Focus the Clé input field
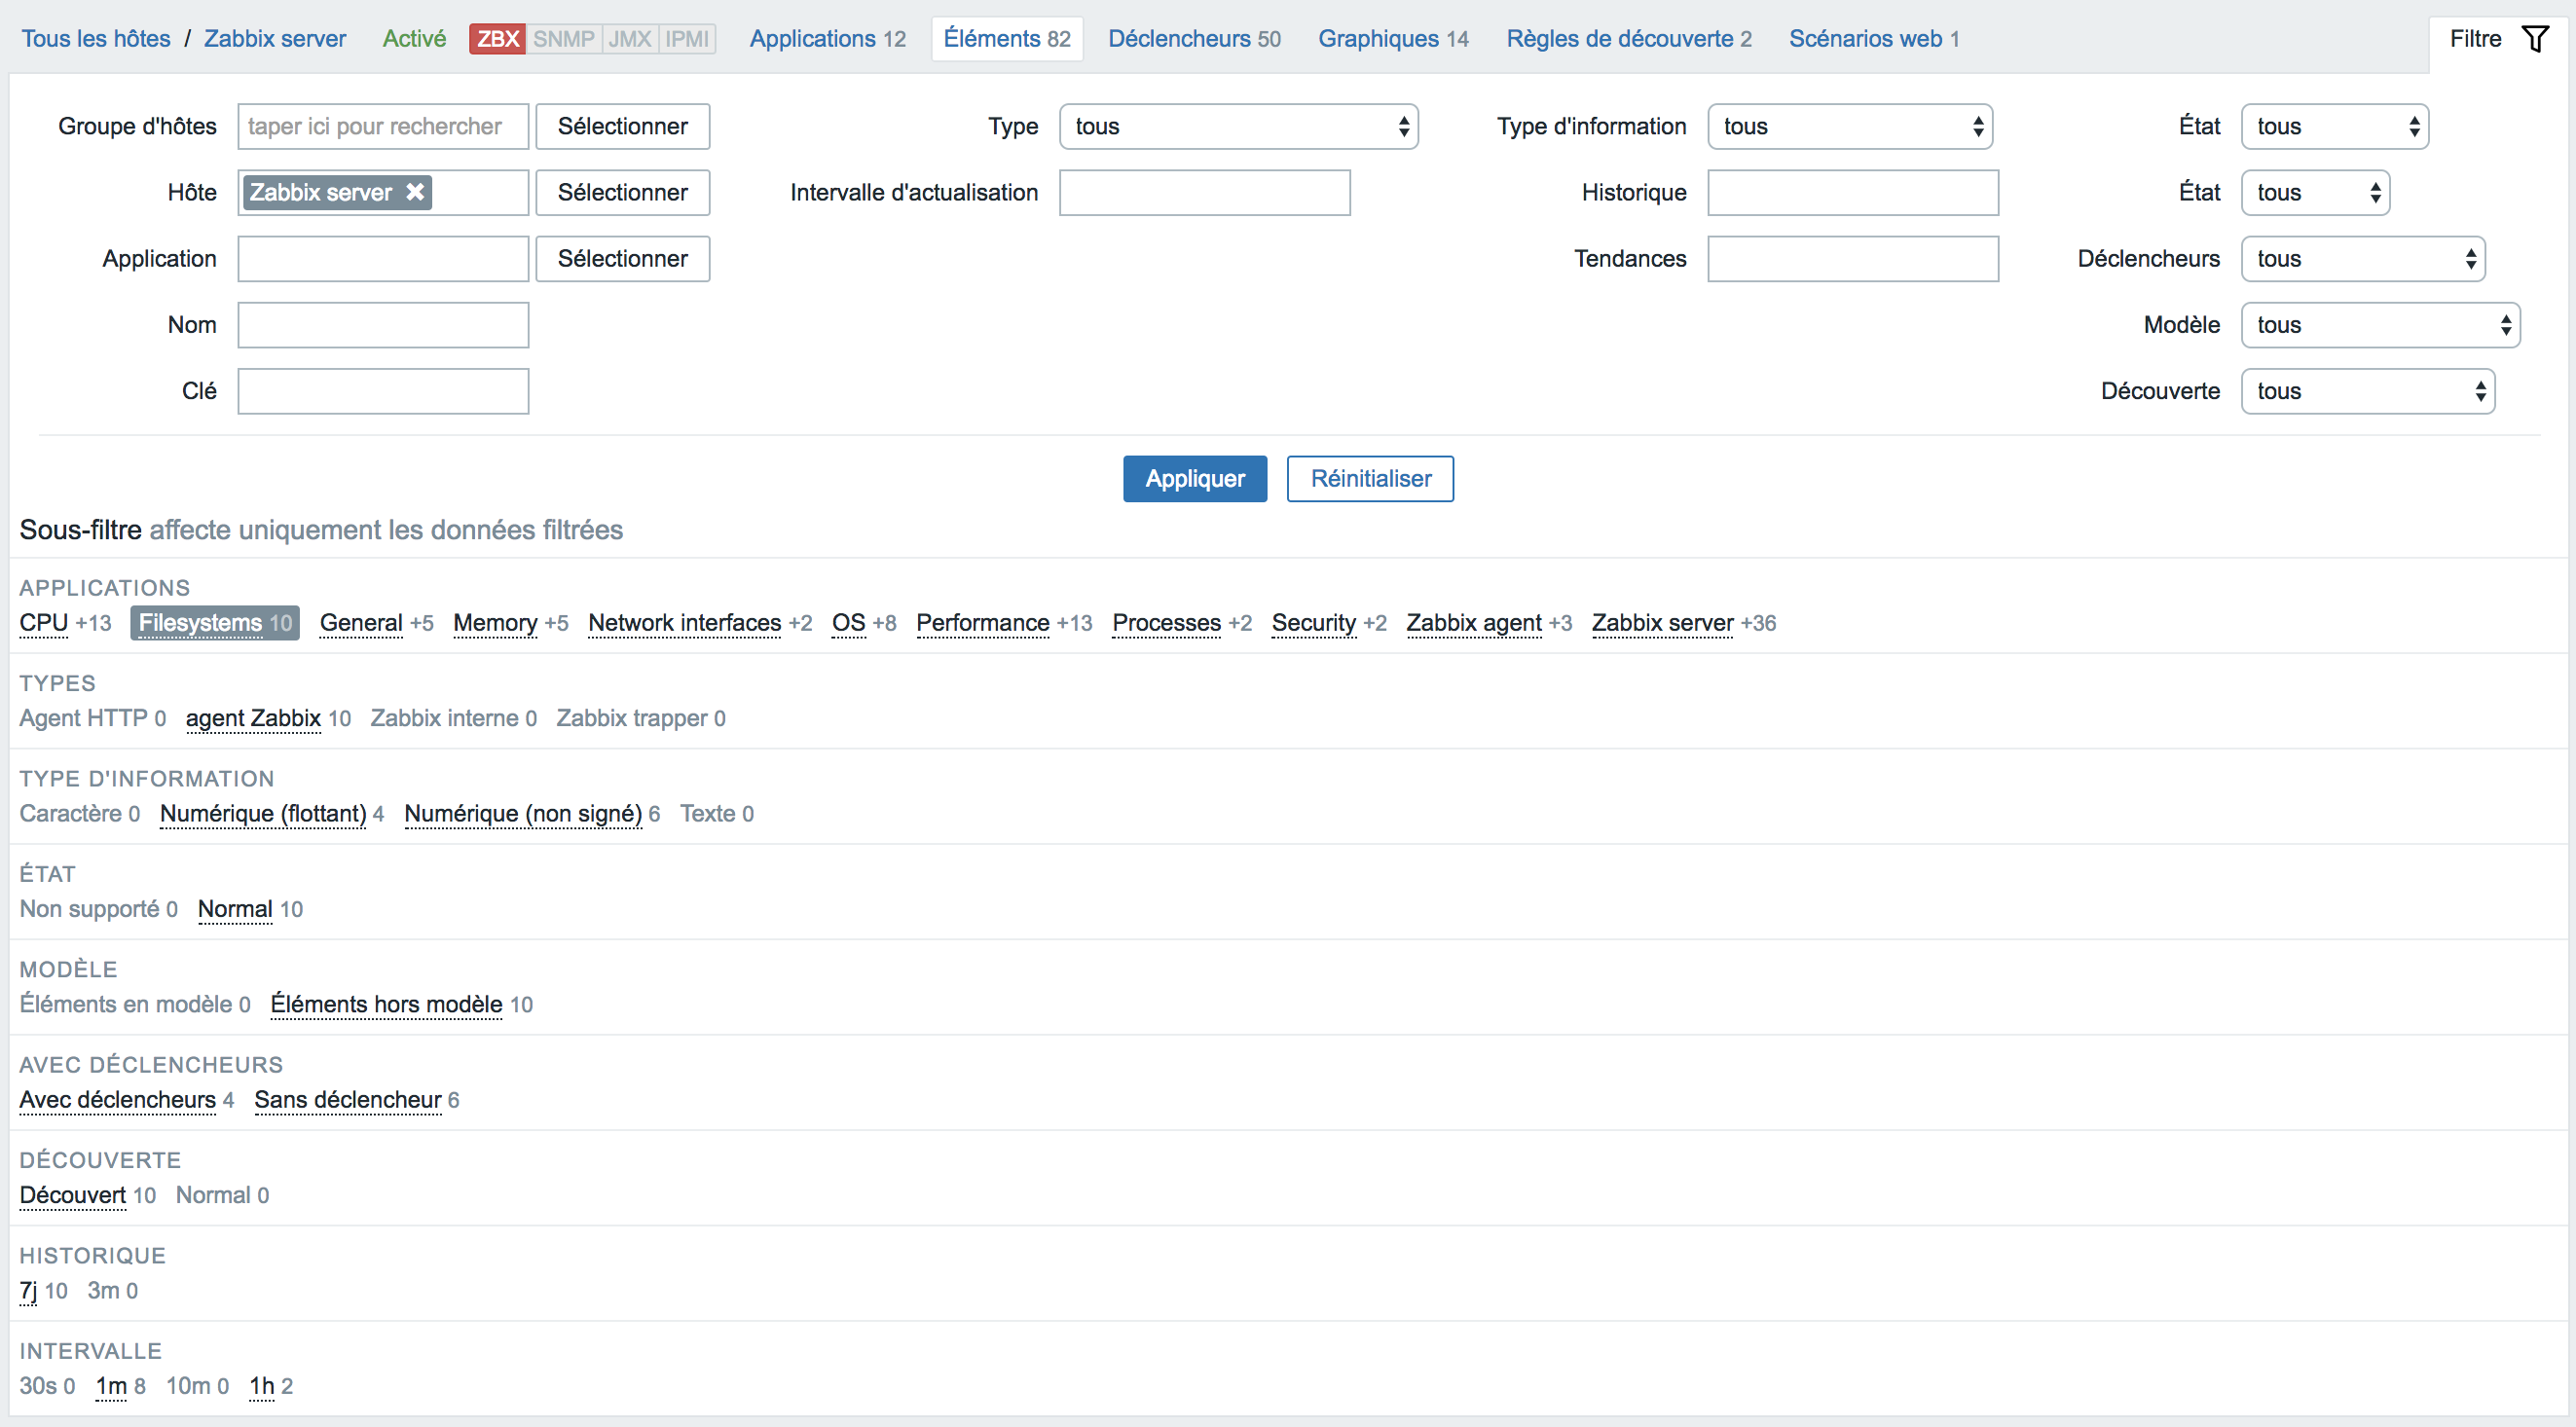The height and width of the screenshot is (1427, 2576). (x=383, y=391)
